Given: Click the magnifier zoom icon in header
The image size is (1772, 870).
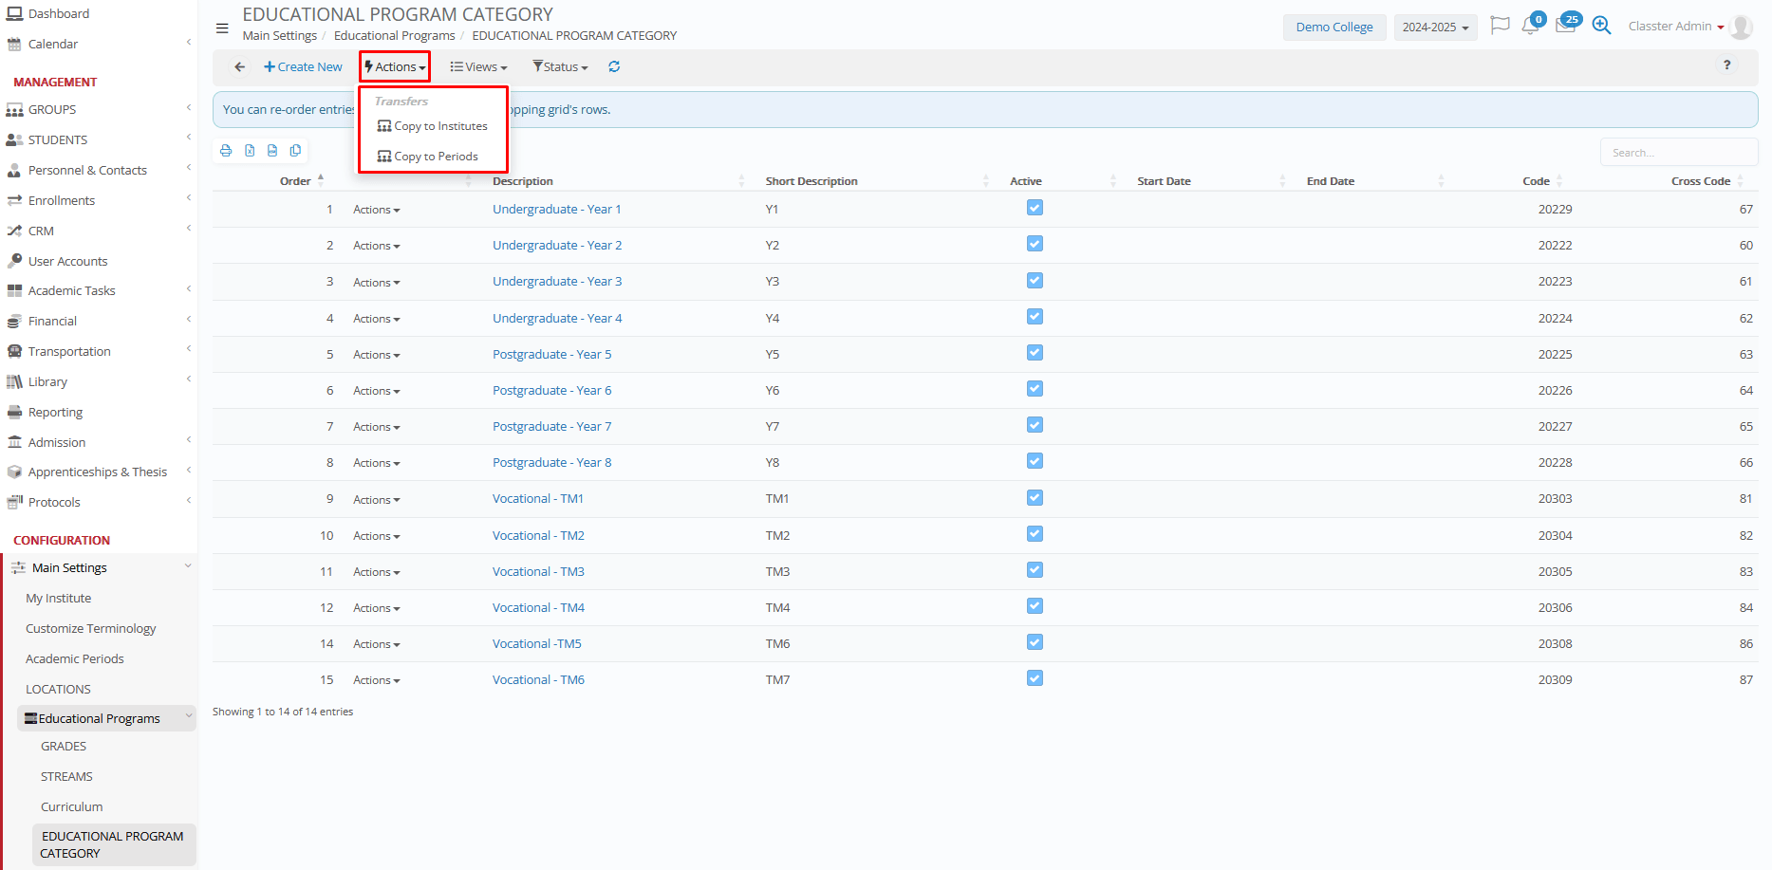Looking at the screenshot, I should (1602, 26).
